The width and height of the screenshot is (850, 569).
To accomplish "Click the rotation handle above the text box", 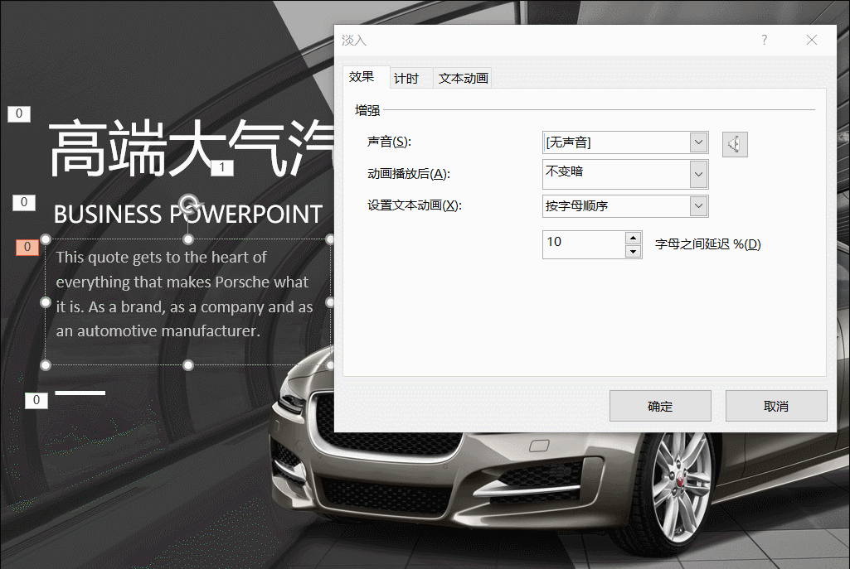I will coord(188,204).
